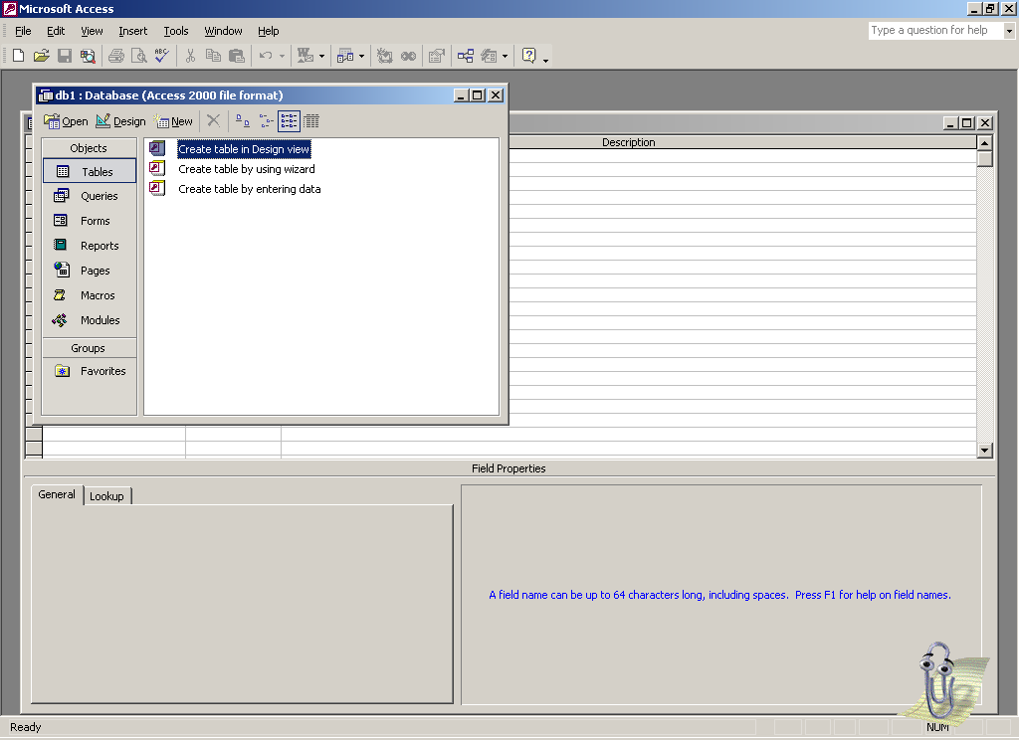Image resolution: width=1019 pixels, height=740 pixels.
Task: Select Reports in the Objects list
Action: tap(89, 246)
